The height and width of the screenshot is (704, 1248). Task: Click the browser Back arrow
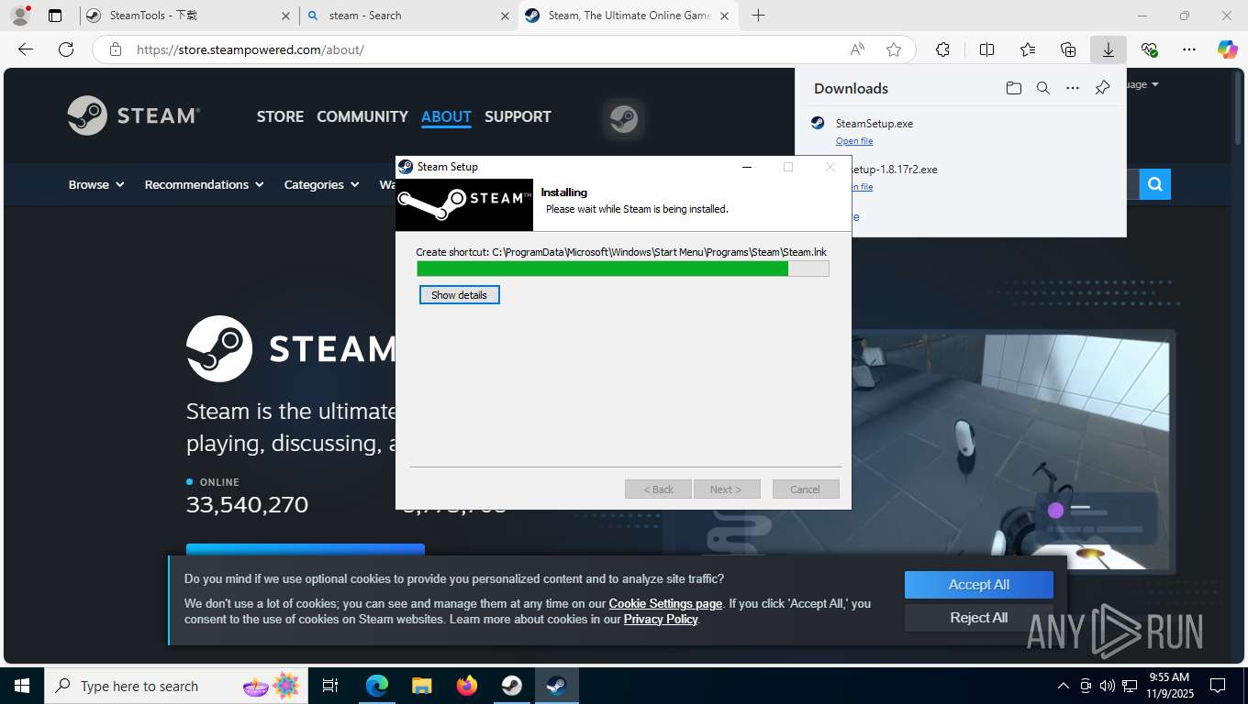pos(26,49)
